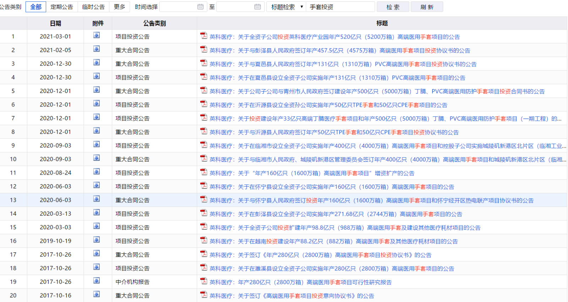Open PDF icon in row 10 临湘市人民政府
This screenshot has height=302, width=568.
coord(204,158)
